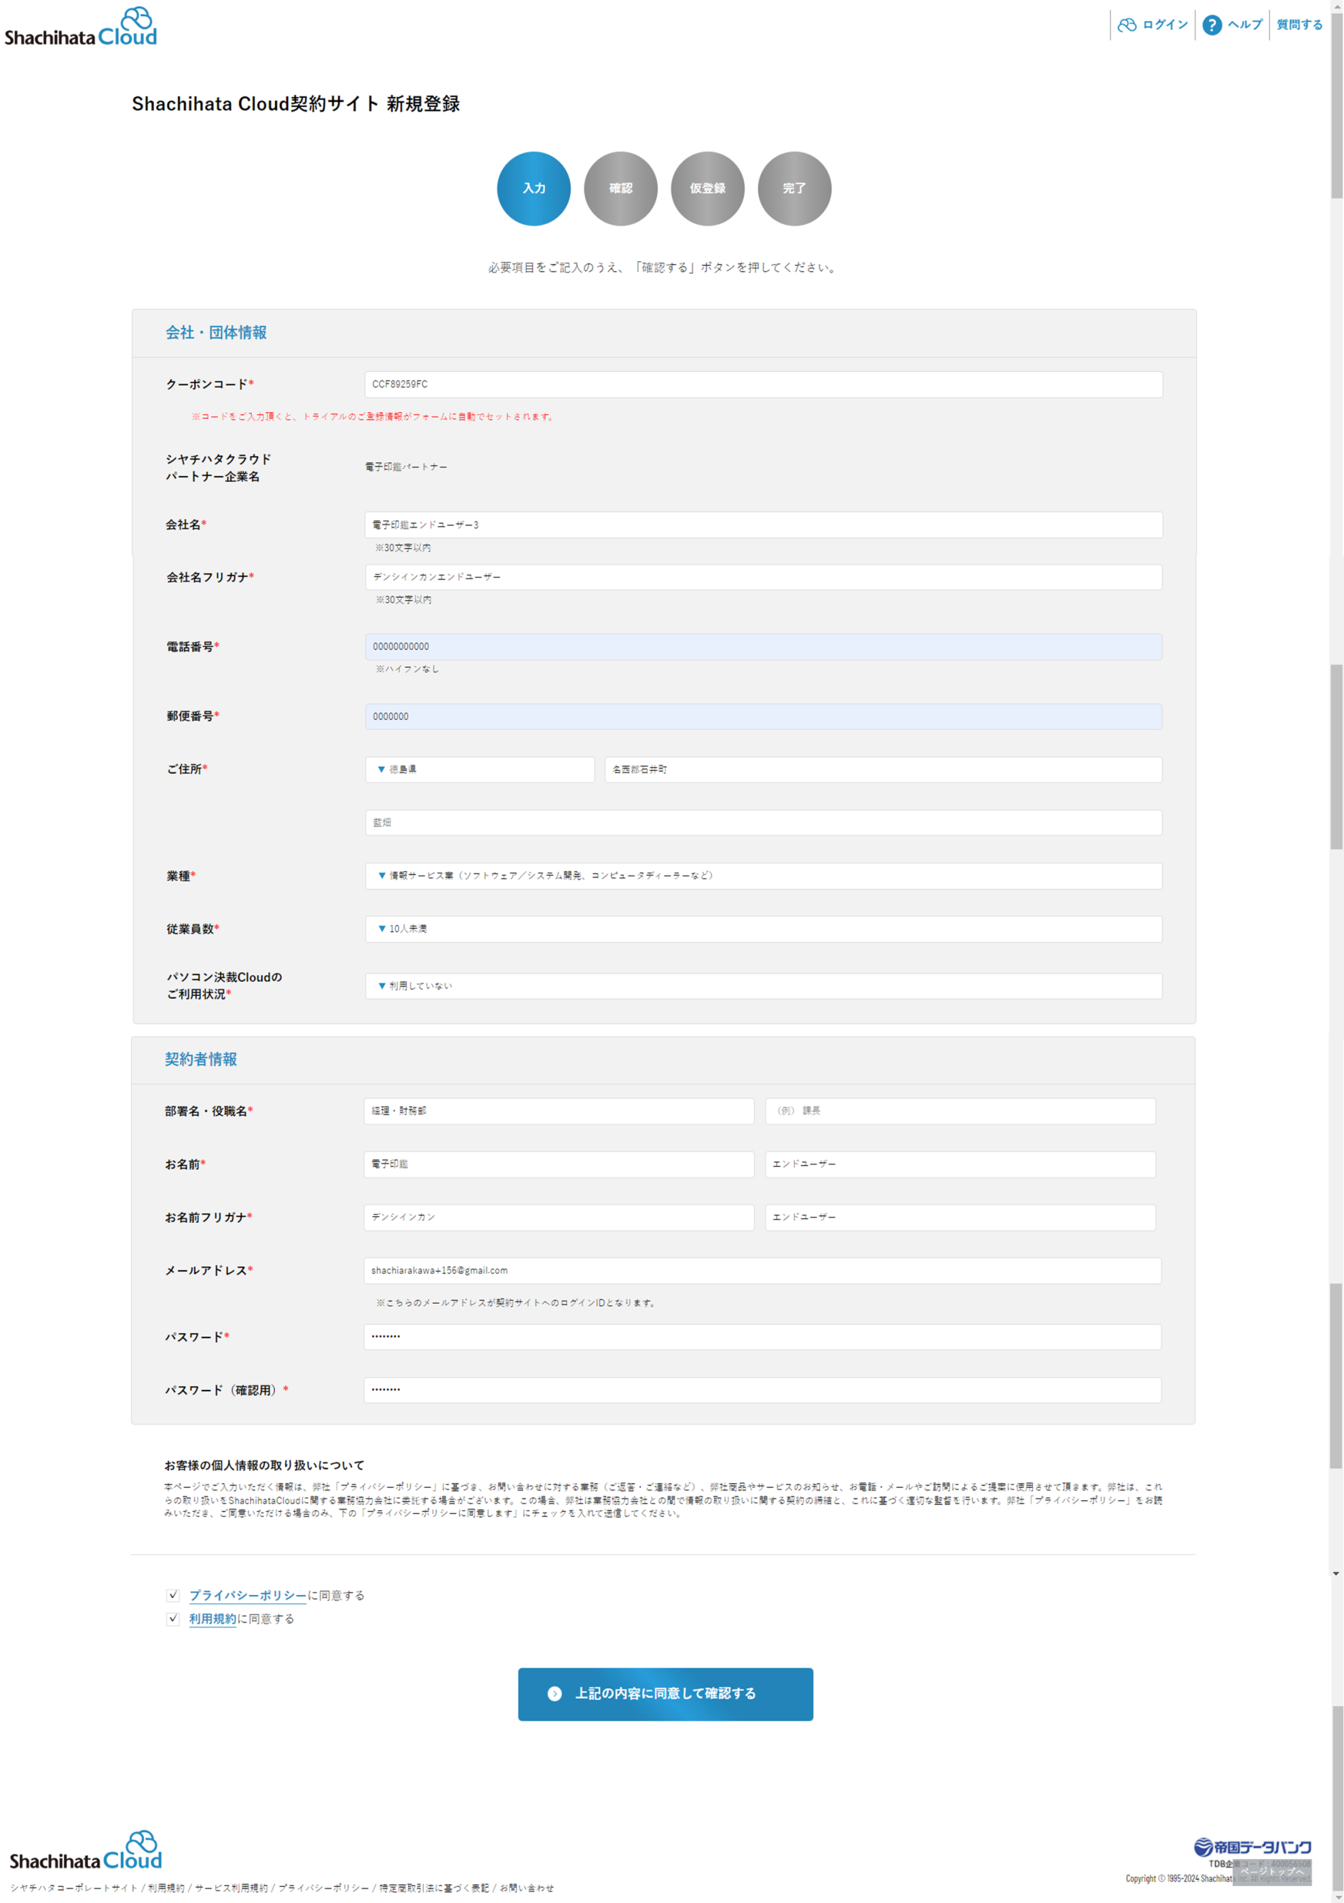
Task: Open the 業種 industry dropdown
Action: 763,875
